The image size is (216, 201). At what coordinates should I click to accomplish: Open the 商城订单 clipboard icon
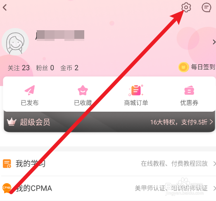point(136,90)
